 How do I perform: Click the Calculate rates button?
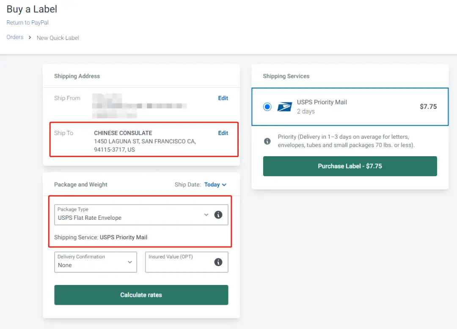click(x=141, y=295)
